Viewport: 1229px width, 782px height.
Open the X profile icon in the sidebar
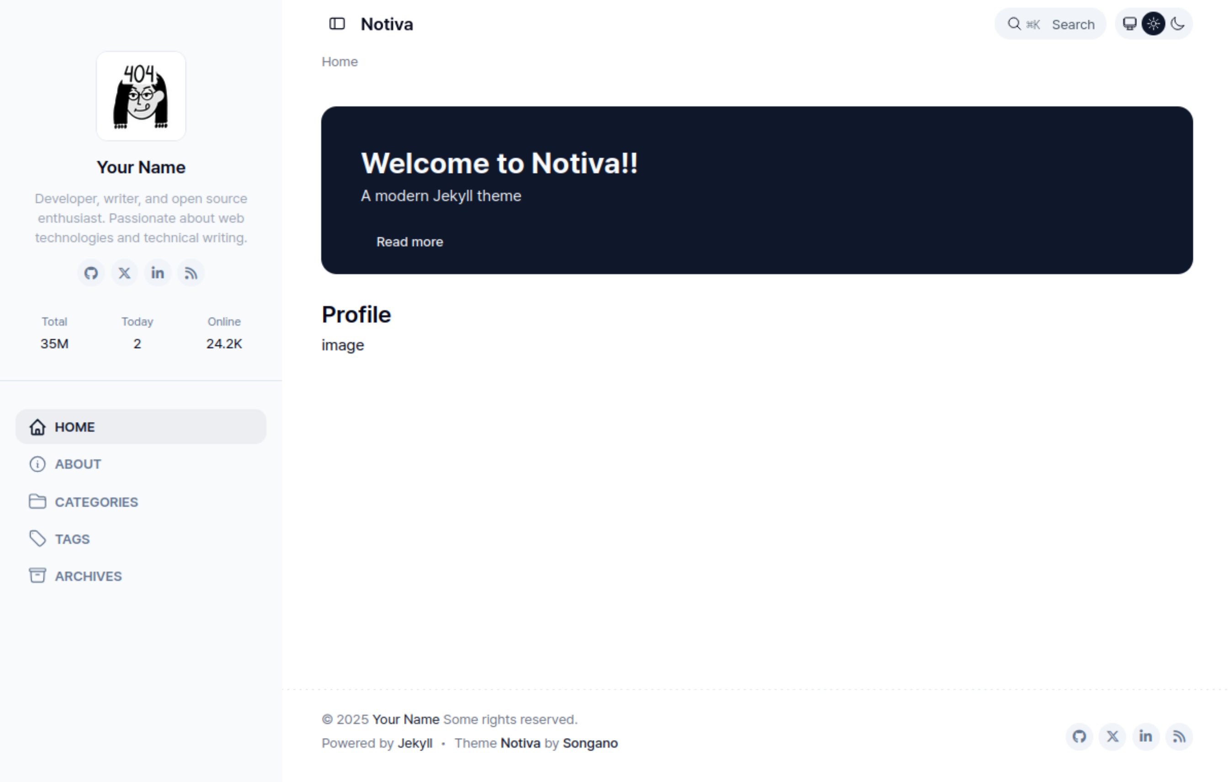click(x=124, y=273)
